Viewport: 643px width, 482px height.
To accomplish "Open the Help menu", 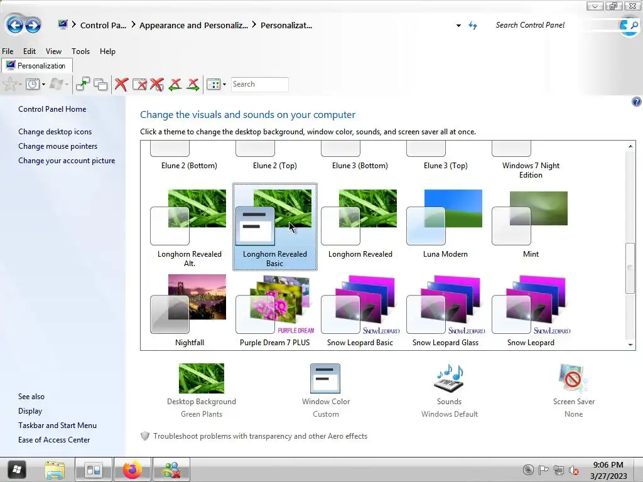I will tap(107, 51).
